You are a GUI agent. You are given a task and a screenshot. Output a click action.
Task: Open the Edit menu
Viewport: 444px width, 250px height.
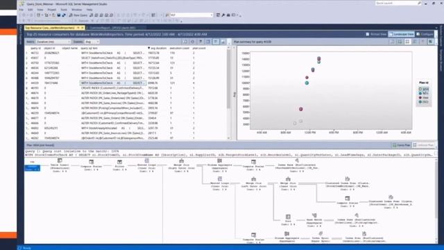point(31,10)
